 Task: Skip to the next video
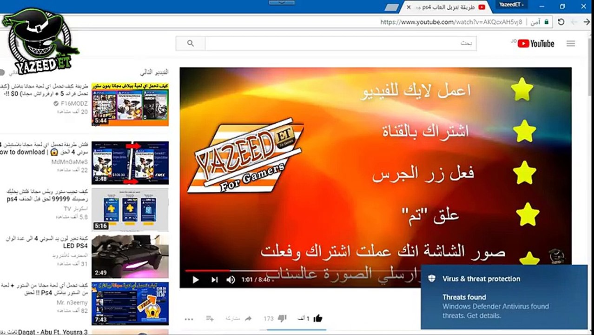click(214, 280)
